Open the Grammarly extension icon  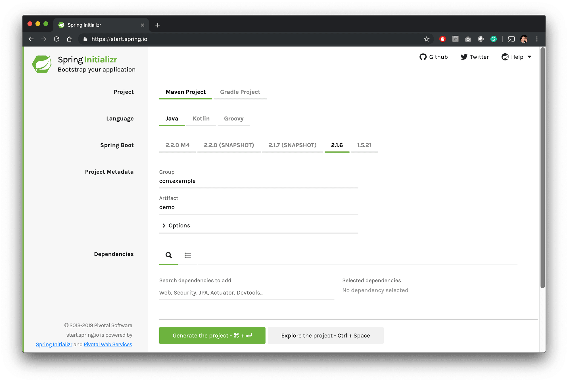[494, 39]
